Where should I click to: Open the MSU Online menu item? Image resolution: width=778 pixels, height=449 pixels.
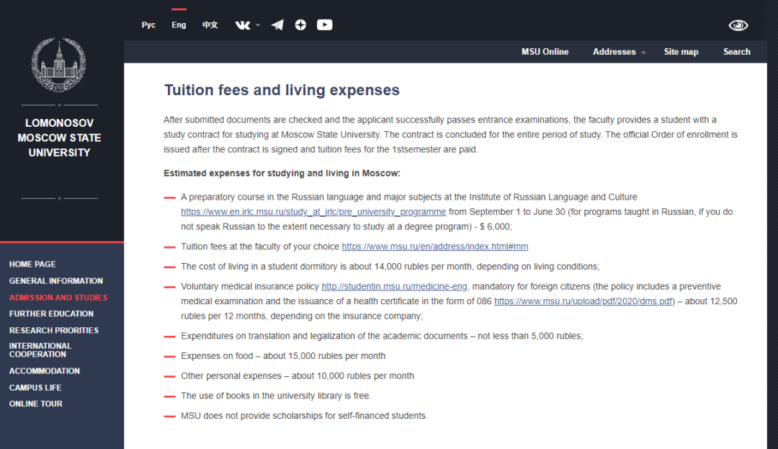[545, 52]
